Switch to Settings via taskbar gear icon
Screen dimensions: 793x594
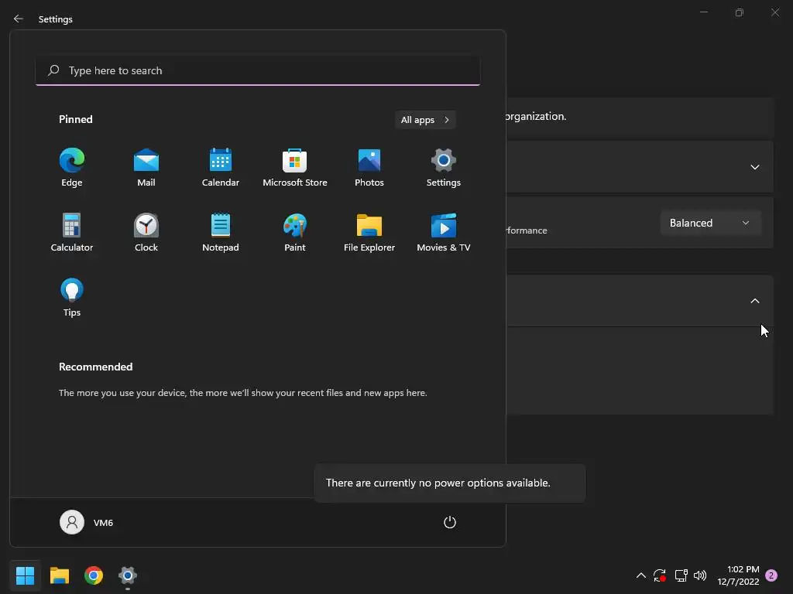[x=128, y=575]
